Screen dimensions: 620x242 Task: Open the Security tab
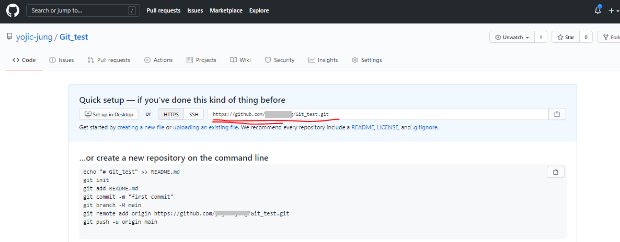coord(280,60)
